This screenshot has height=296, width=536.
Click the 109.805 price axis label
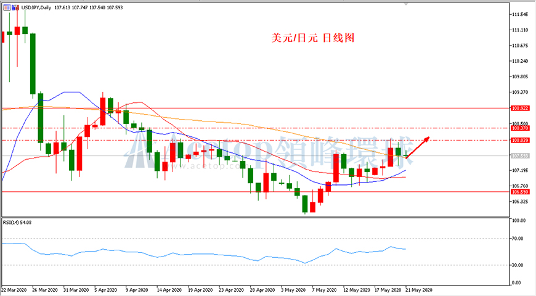(520, 76)
